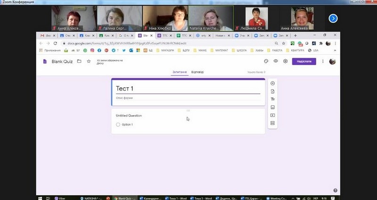The height and width of the screenshot is (200, 377).
Task: Reload the browser page
Action: click(x=55, y=43)
